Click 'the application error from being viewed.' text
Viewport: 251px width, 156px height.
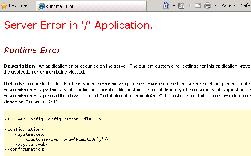pyautogui.click(x=45, y=72)
